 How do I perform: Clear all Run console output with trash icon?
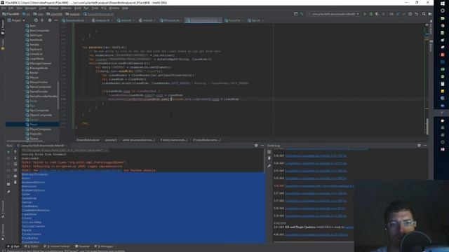click(15, 182)
